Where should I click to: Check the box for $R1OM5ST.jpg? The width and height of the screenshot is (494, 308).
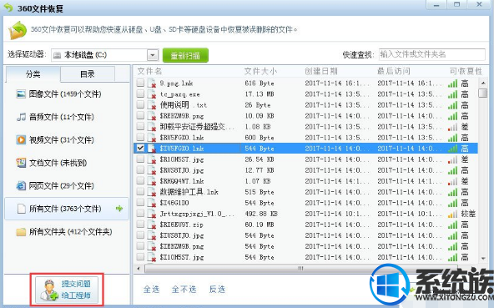pyautogui.click(x=140, y=159)
